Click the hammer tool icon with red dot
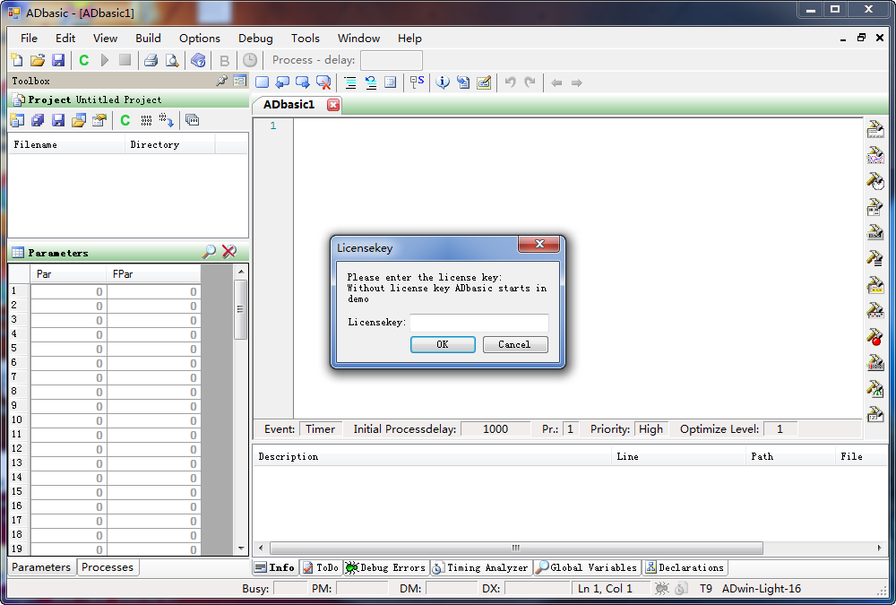This screenshot has height=605, width=896. (874, 337)
